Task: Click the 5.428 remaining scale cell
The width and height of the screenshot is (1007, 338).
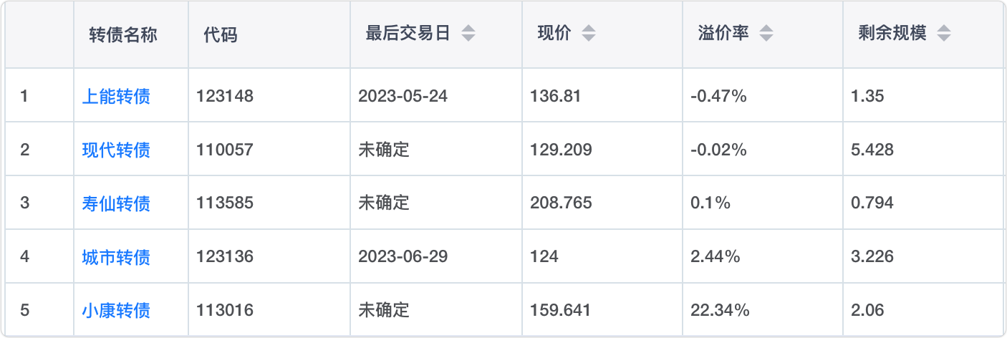Action: point(872,150)
